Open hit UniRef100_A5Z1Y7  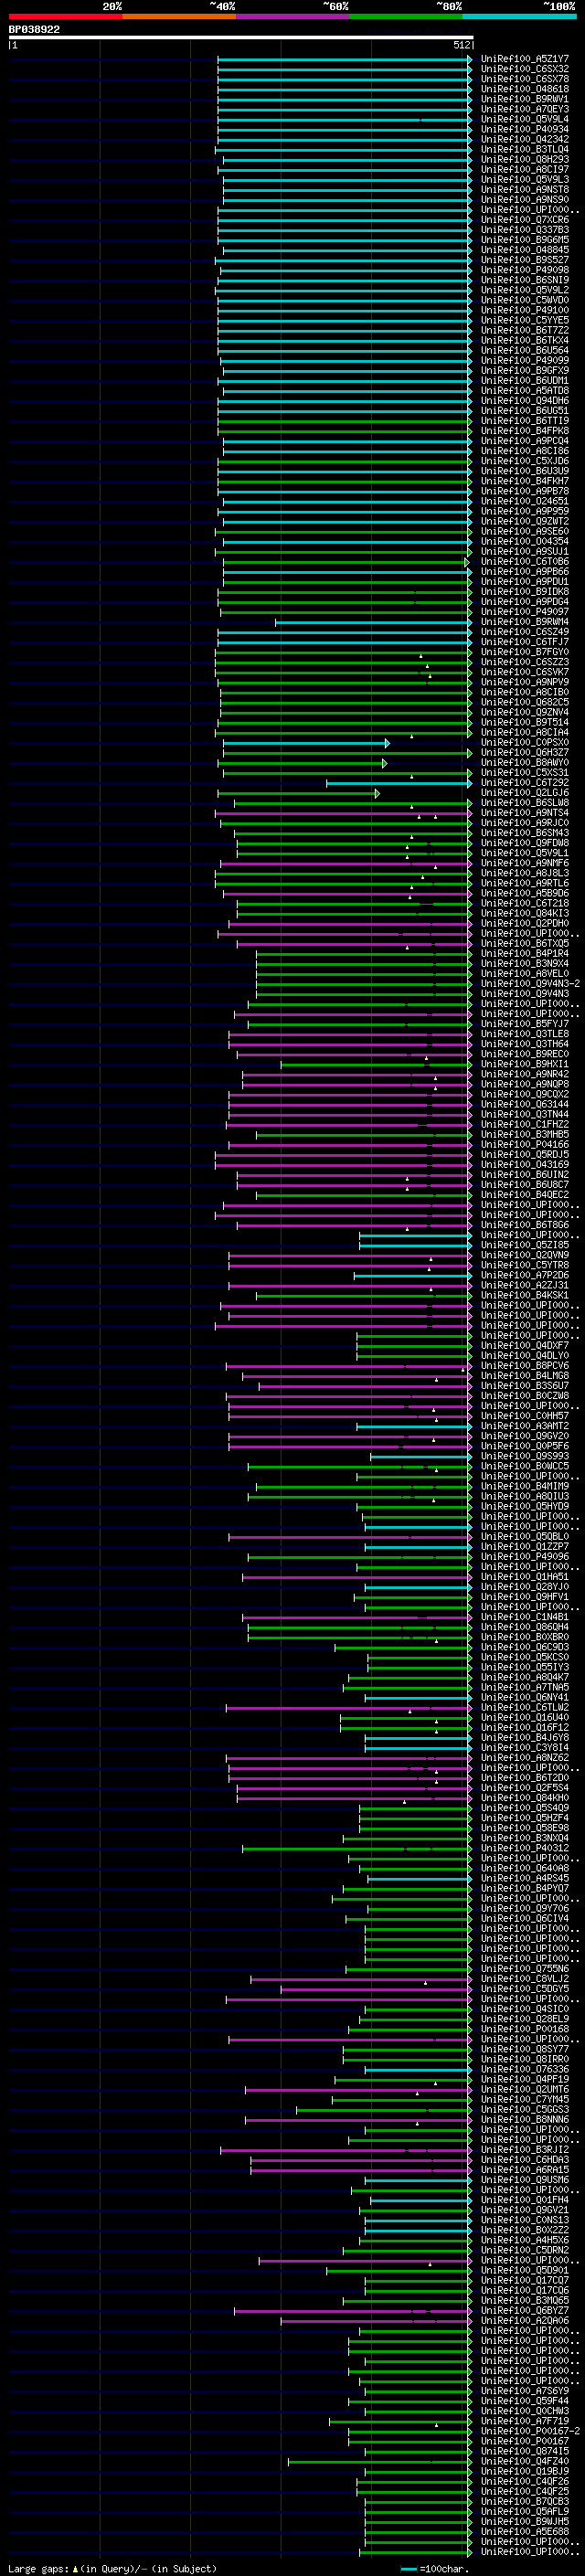coord(525,59)
